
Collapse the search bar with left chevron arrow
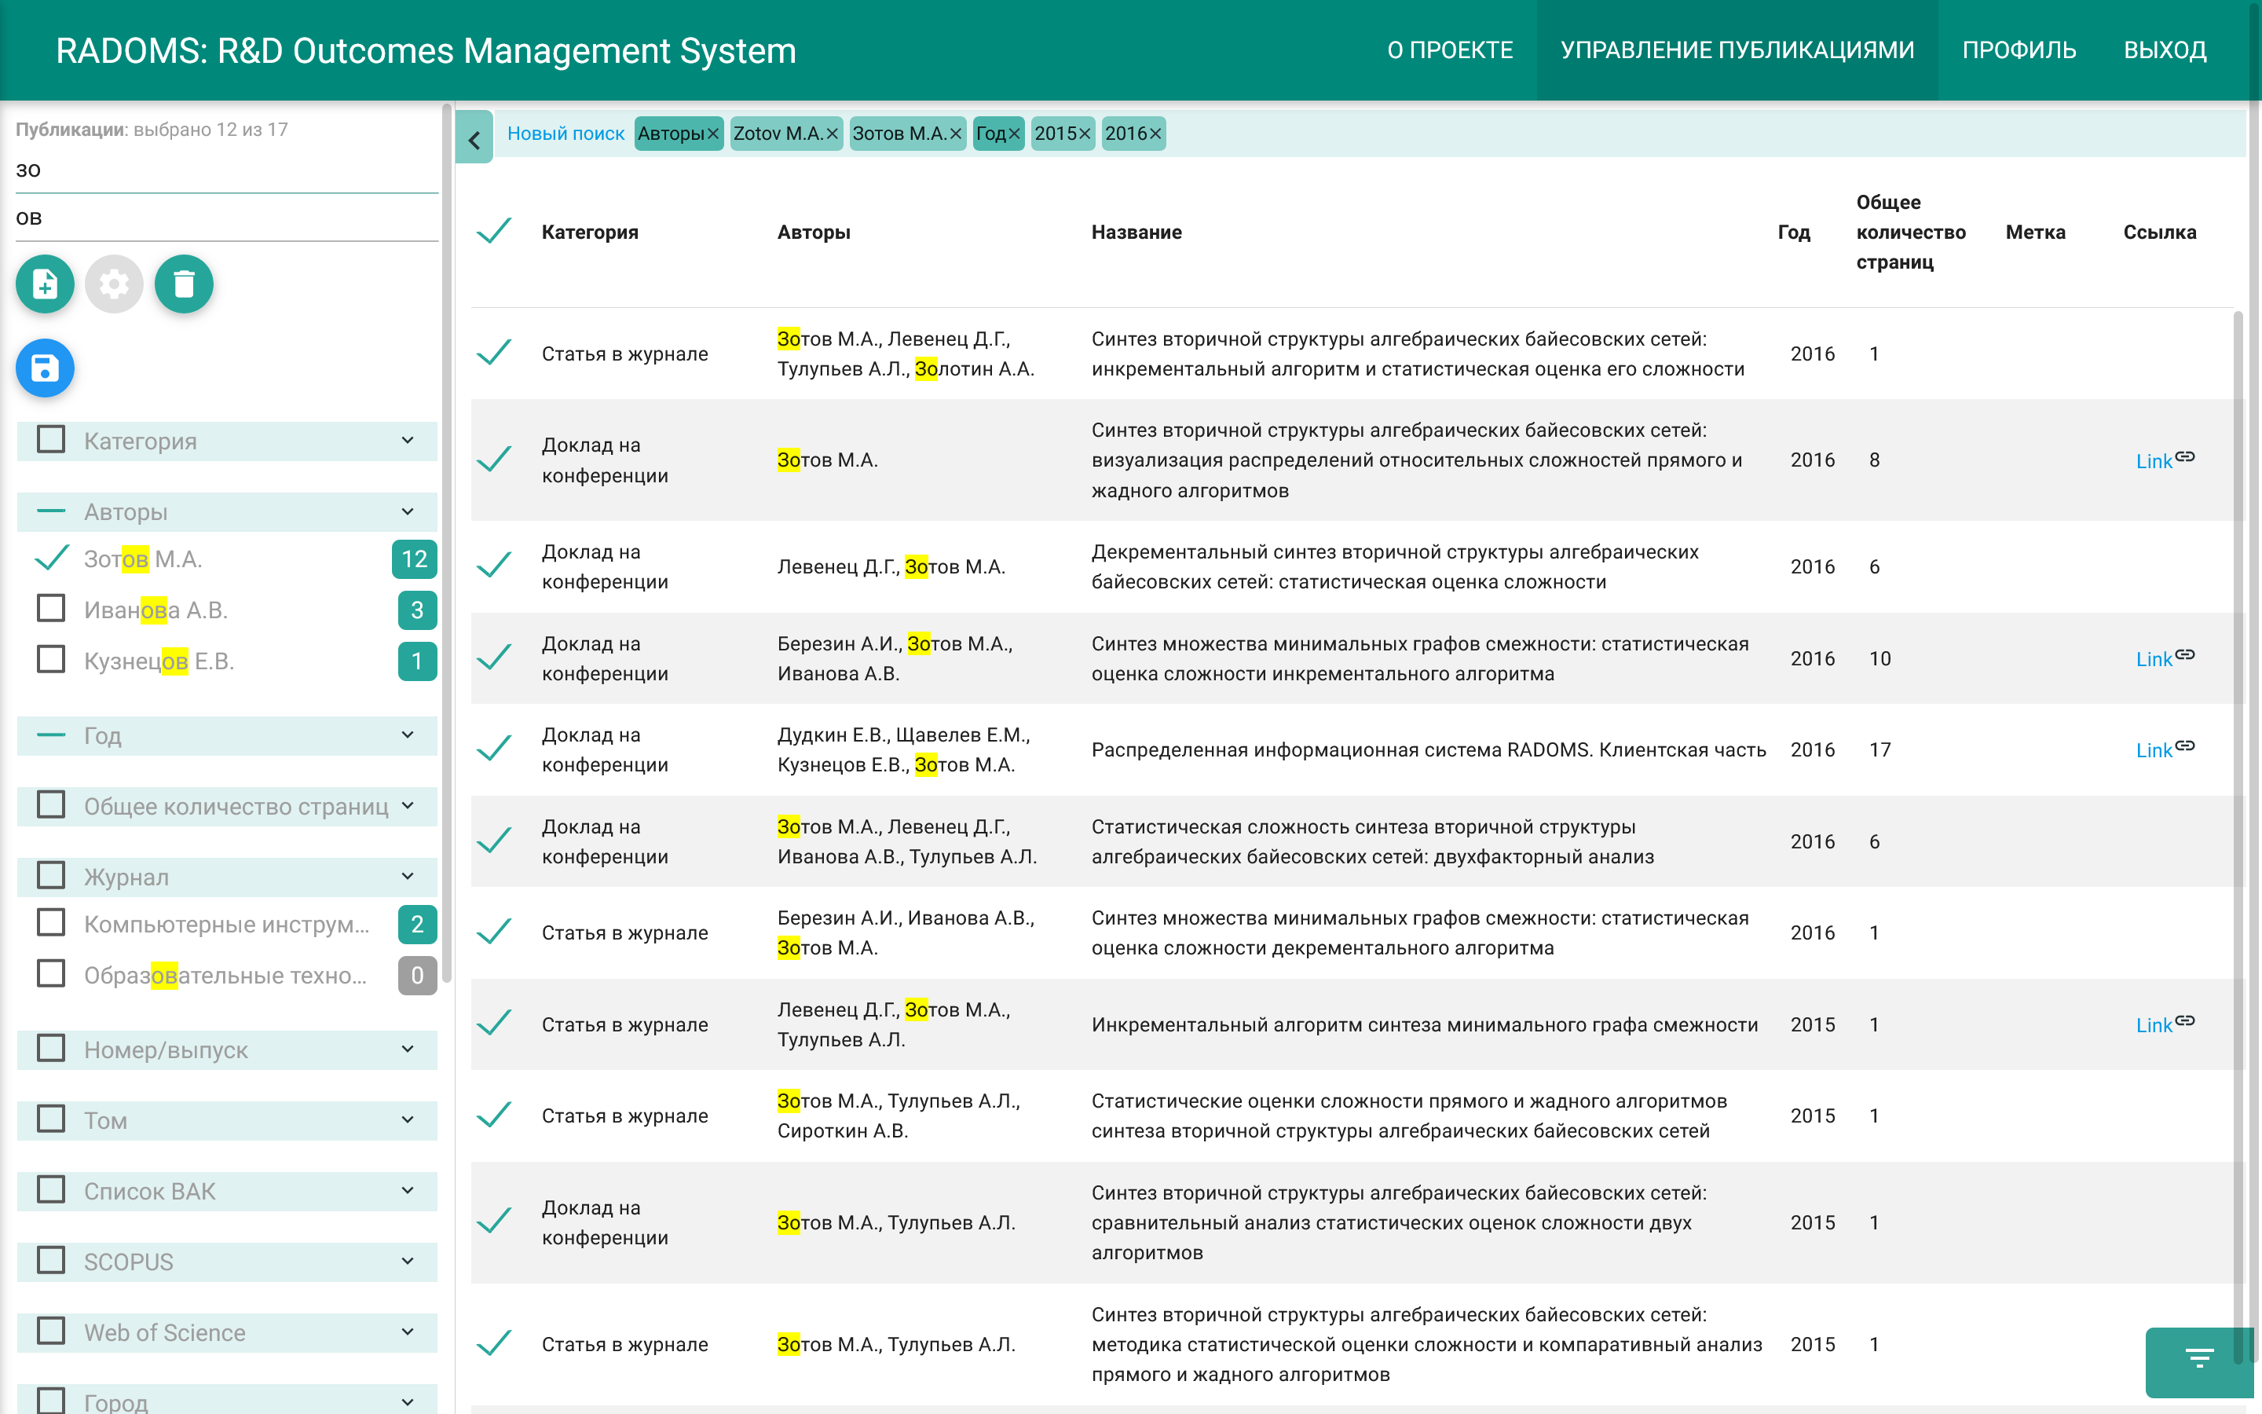pyautogui.click(x=475, y=137)
